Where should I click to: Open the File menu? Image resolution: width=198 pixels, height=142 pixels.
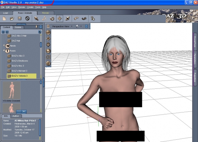coord(3,7)
